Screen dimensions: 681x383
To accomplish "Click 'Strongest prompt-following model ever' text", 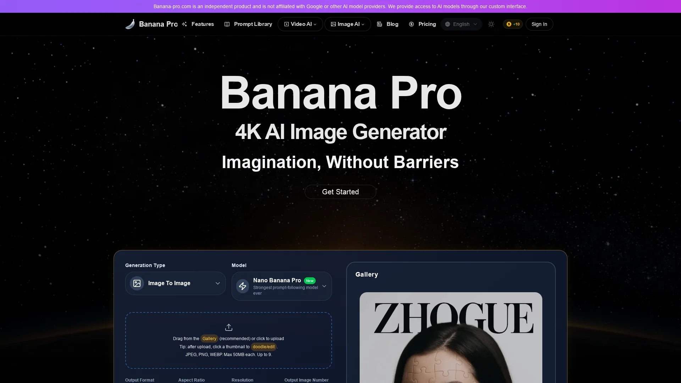I will (x=286, y=290).
